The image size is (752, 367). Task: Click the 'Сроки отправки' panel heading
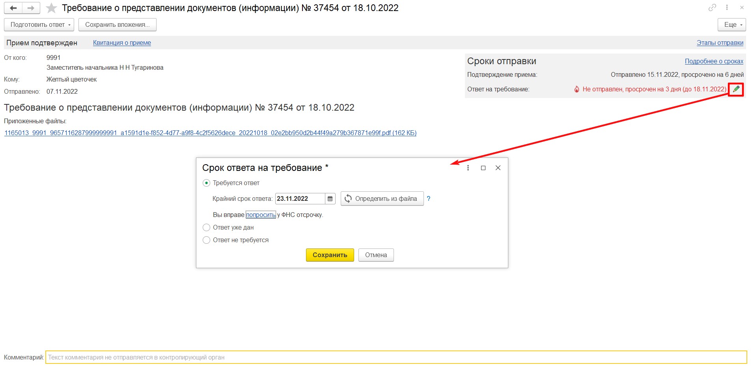click(x=502, y=61)
